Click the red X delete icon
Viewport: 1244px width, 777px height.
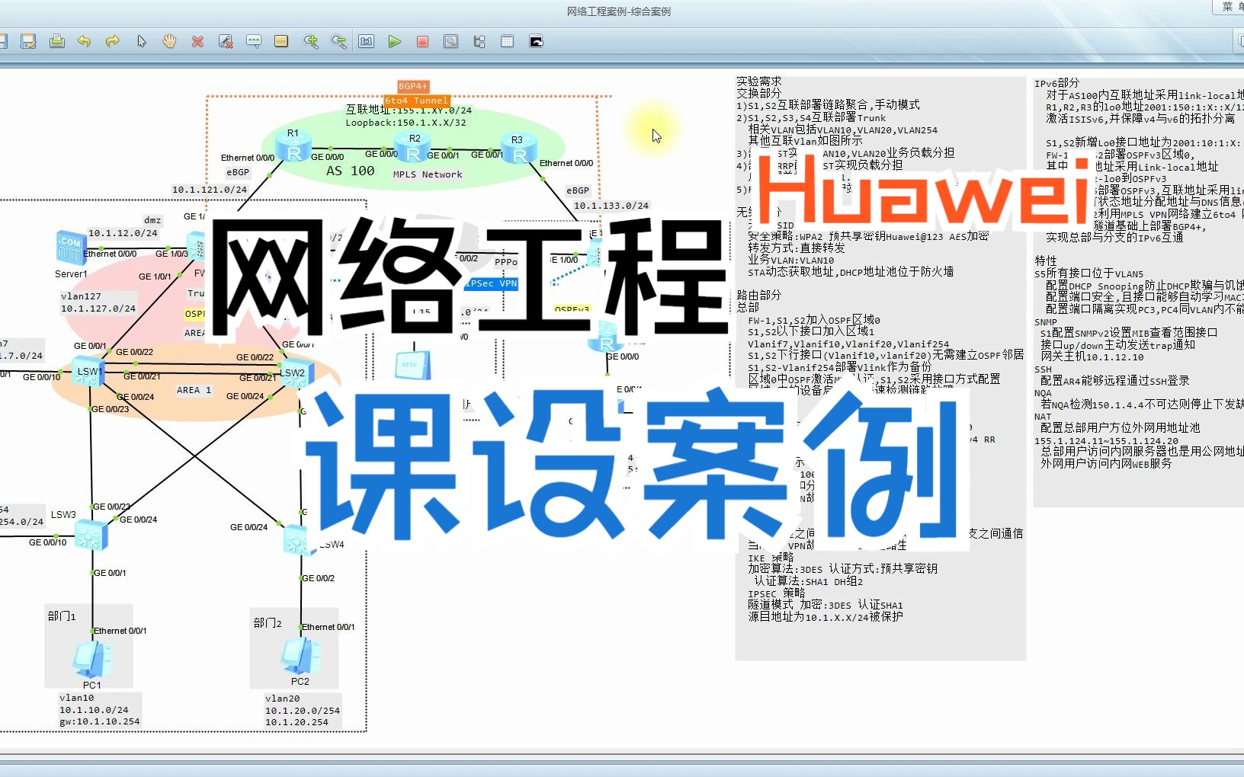[x=197, y=41]
